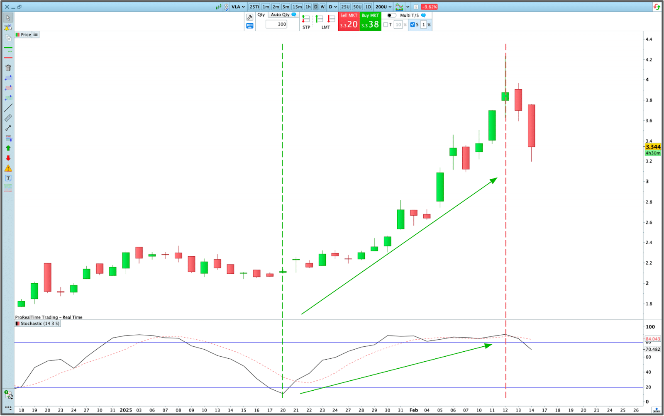This screenshot has width=664, height=416.
Task: Click the Sell MKT button
Action: [x=349, y=21]
